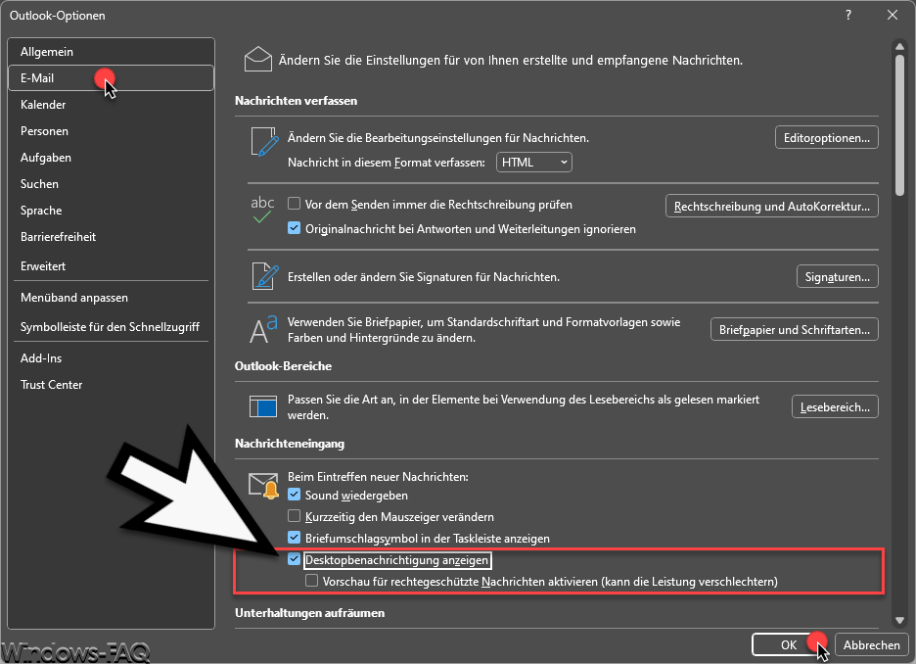Toggle 'Briefumschlagsymbol in der Taskleiste anzeigen'
The width and height of the screenshot is (916, 664).
[x=294, y=538]
